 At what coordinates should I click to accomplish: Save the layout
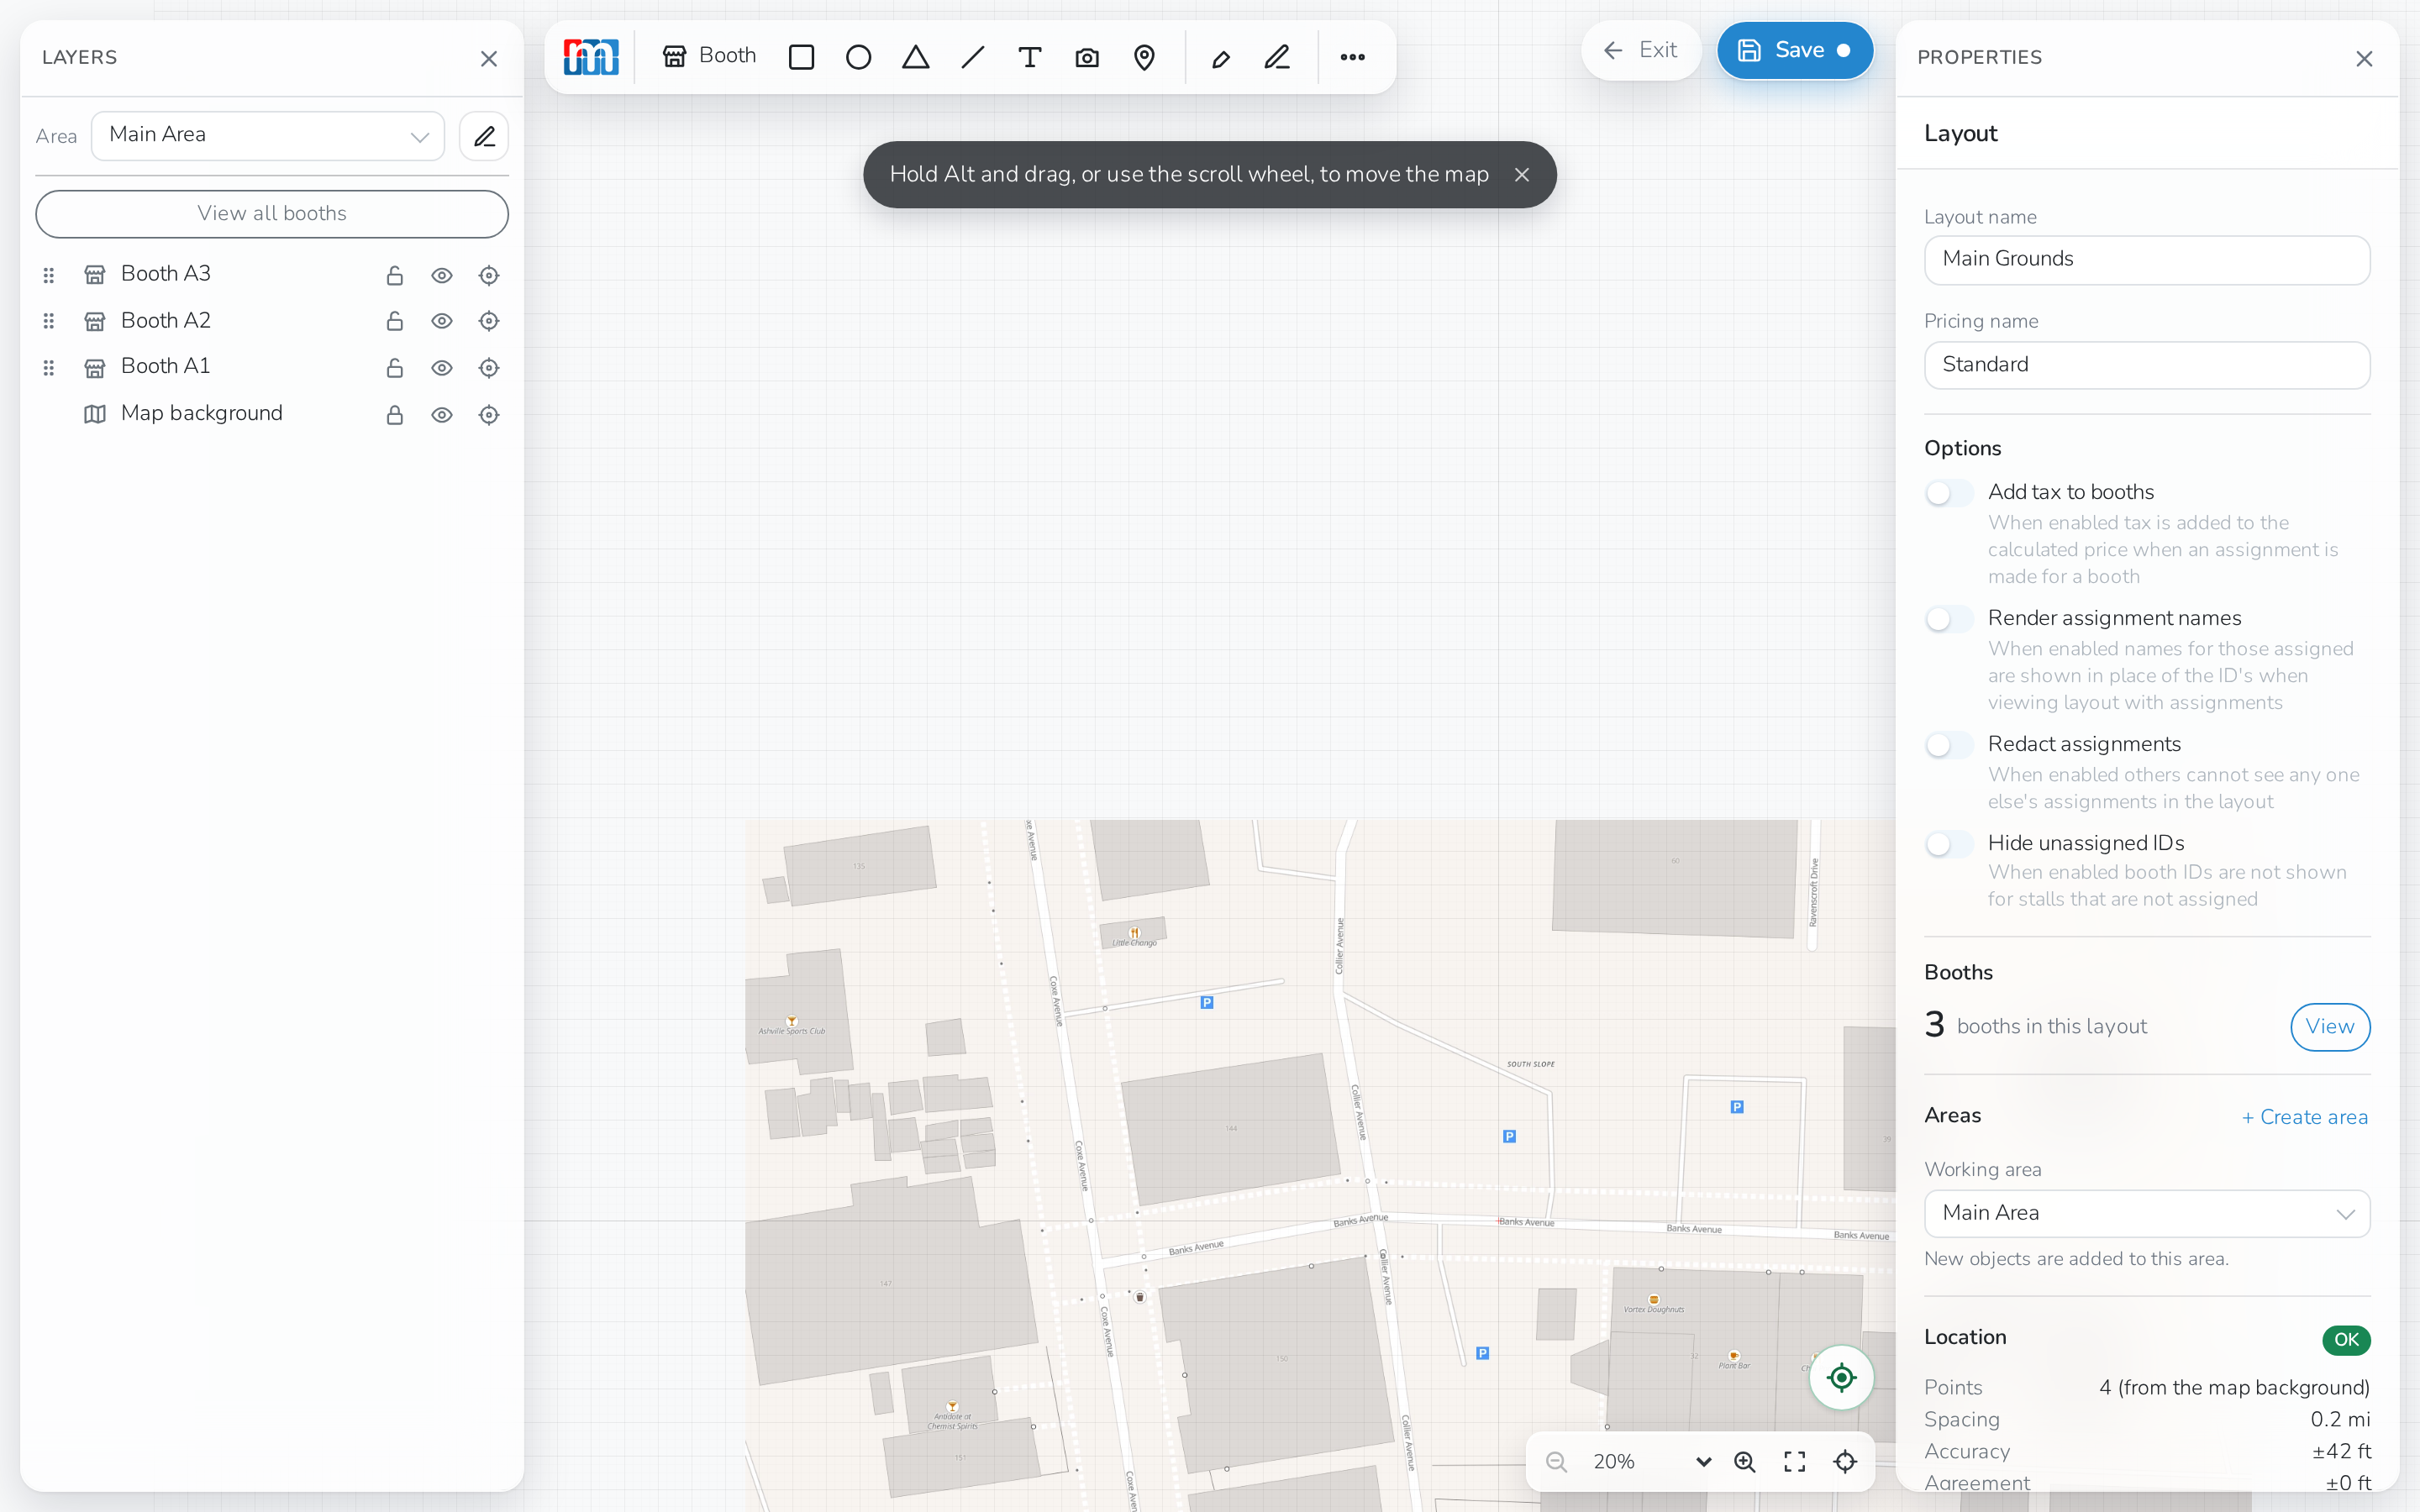pos(1795,50)
